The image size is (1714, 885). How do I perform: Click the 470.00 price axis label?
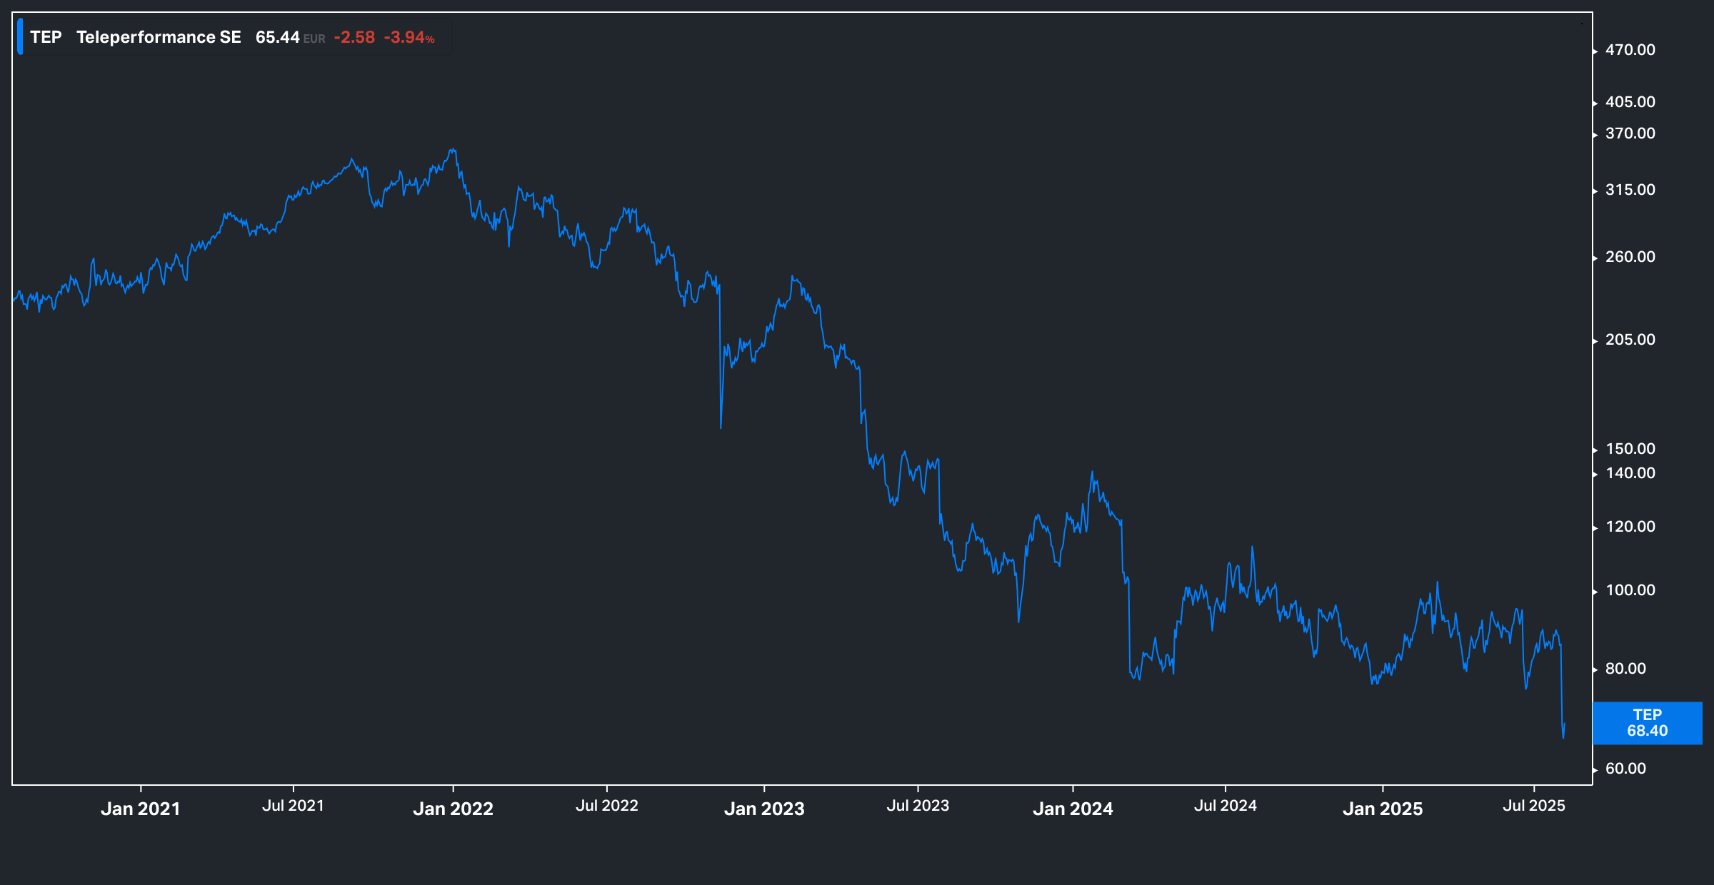(1630, 50)
